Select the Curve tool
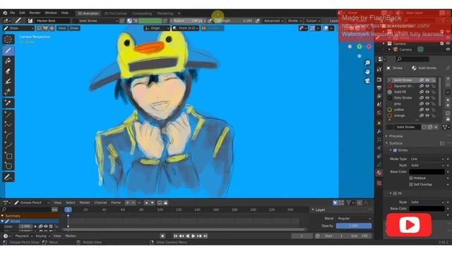This screenshot has width=452, height=254. 8,146
